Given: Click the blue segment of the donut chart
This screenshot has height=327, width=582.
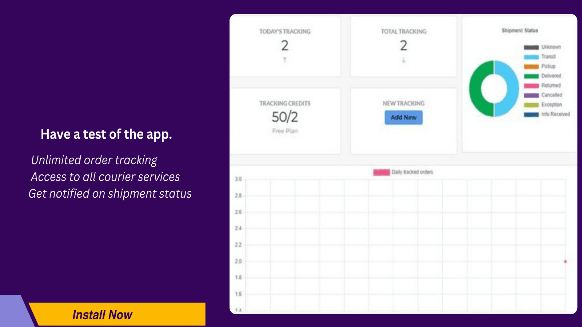Looking at the screenshot, I should coord(510,89).
